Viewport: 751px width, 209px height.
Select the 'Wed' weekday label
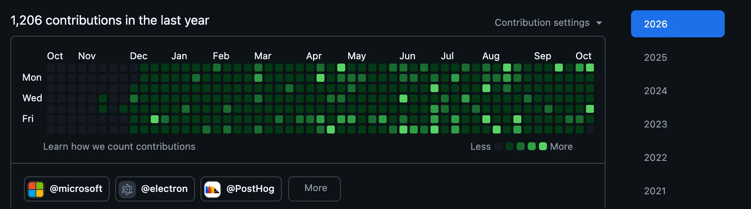pos(32,98)
